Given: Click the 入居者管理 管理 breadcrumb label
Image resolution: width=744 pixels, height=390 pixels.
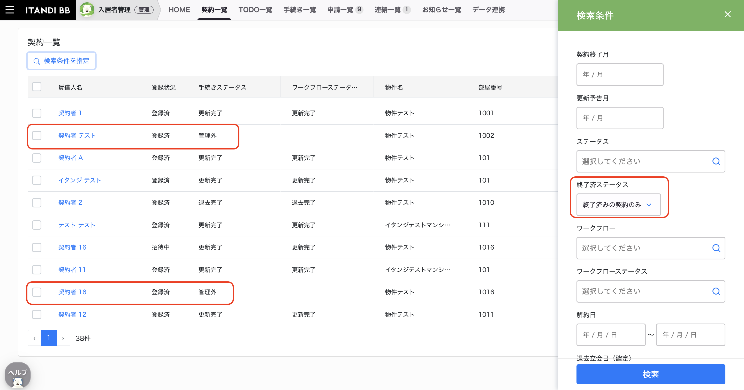Looking at the screenshot, I should [x=126, y=10].
